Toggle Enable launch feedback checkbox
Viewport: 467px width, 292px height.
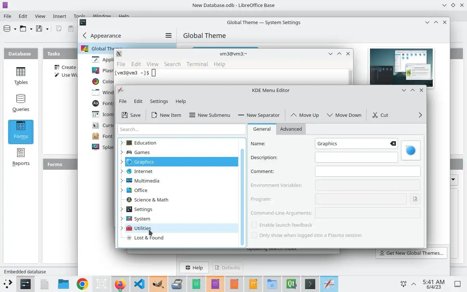tap(254, 225)
